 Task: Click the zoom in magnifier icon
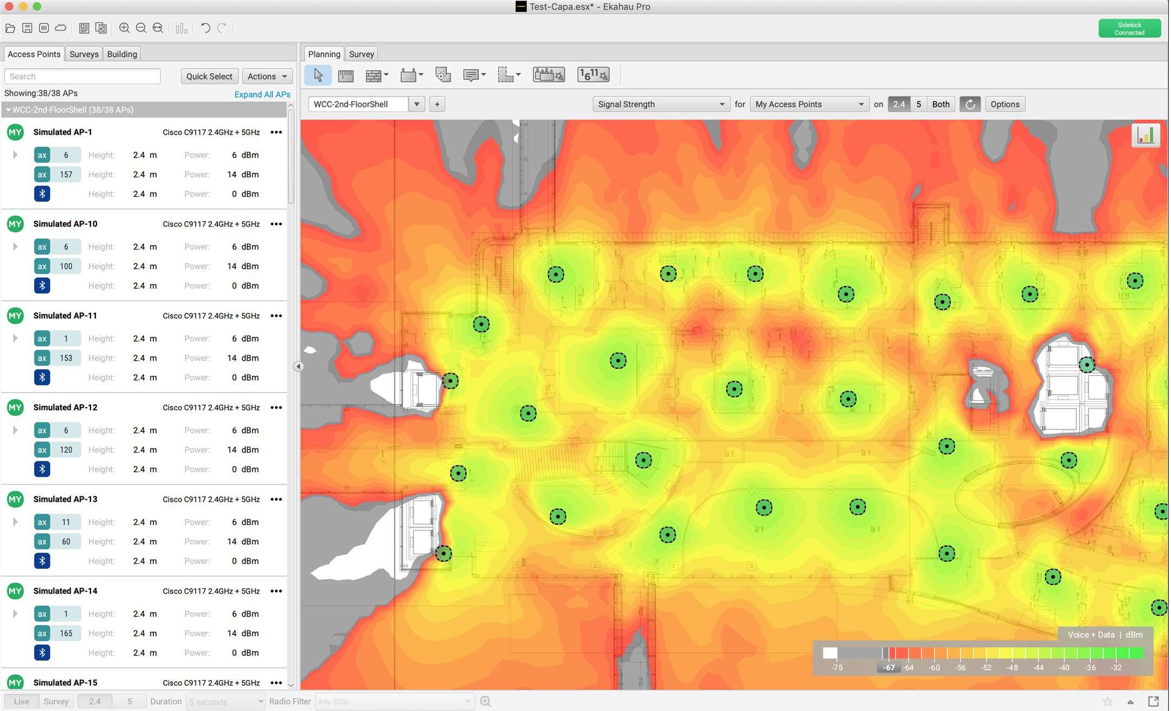(x=124, y=28)
